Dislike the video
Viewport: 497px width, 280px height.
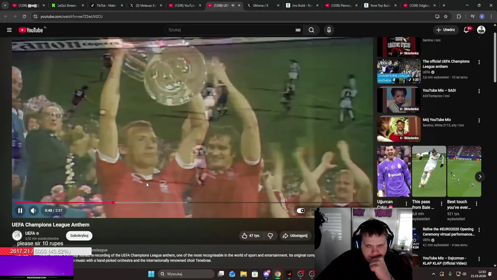(x=270, y=235)
